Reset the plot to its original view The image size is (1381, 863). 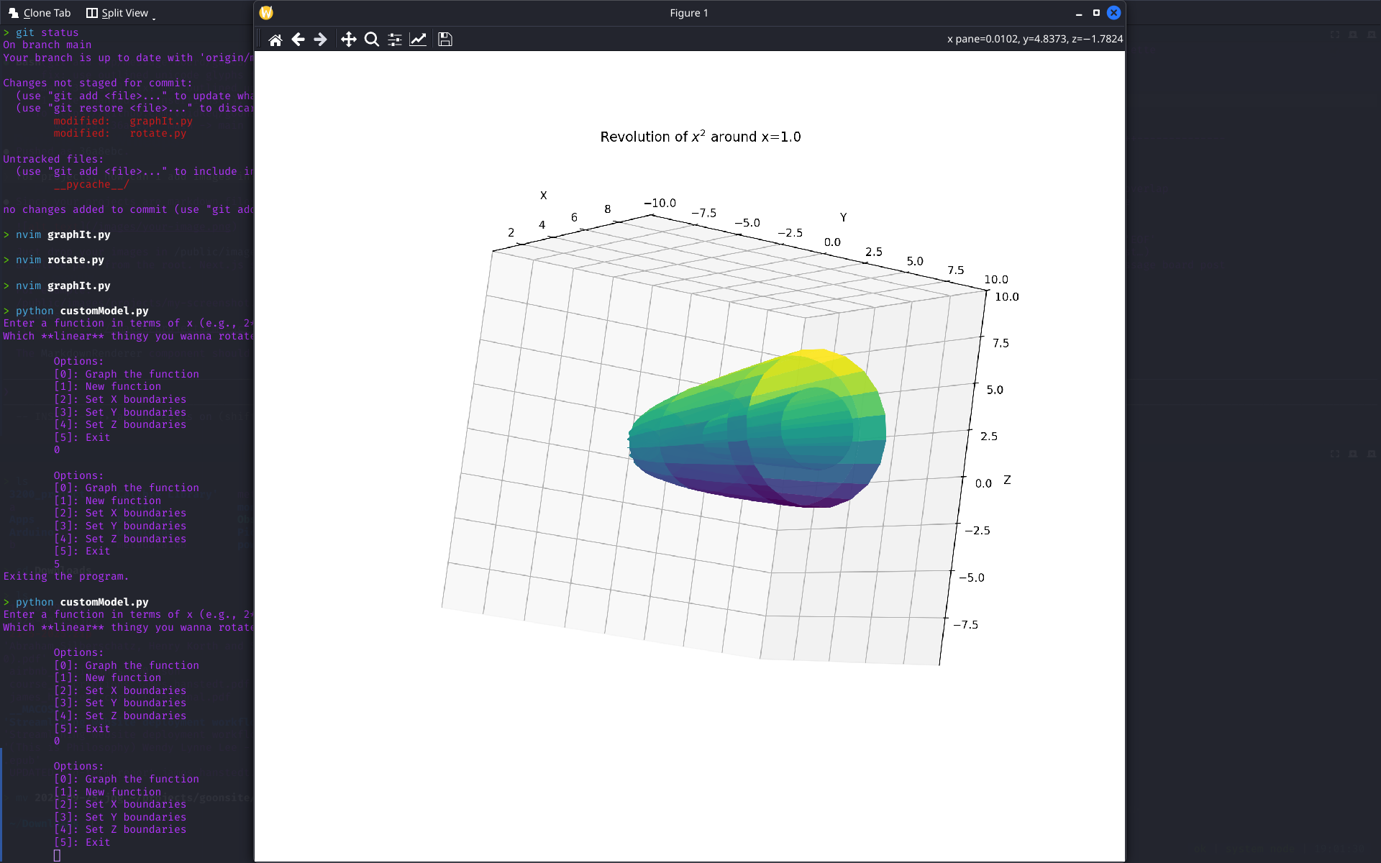pyautogui.click(x=275, y=40)
